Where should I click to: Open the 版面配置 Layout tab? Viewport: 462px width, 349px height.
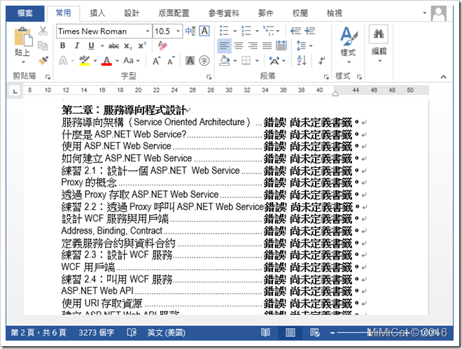tap(174, 13)
